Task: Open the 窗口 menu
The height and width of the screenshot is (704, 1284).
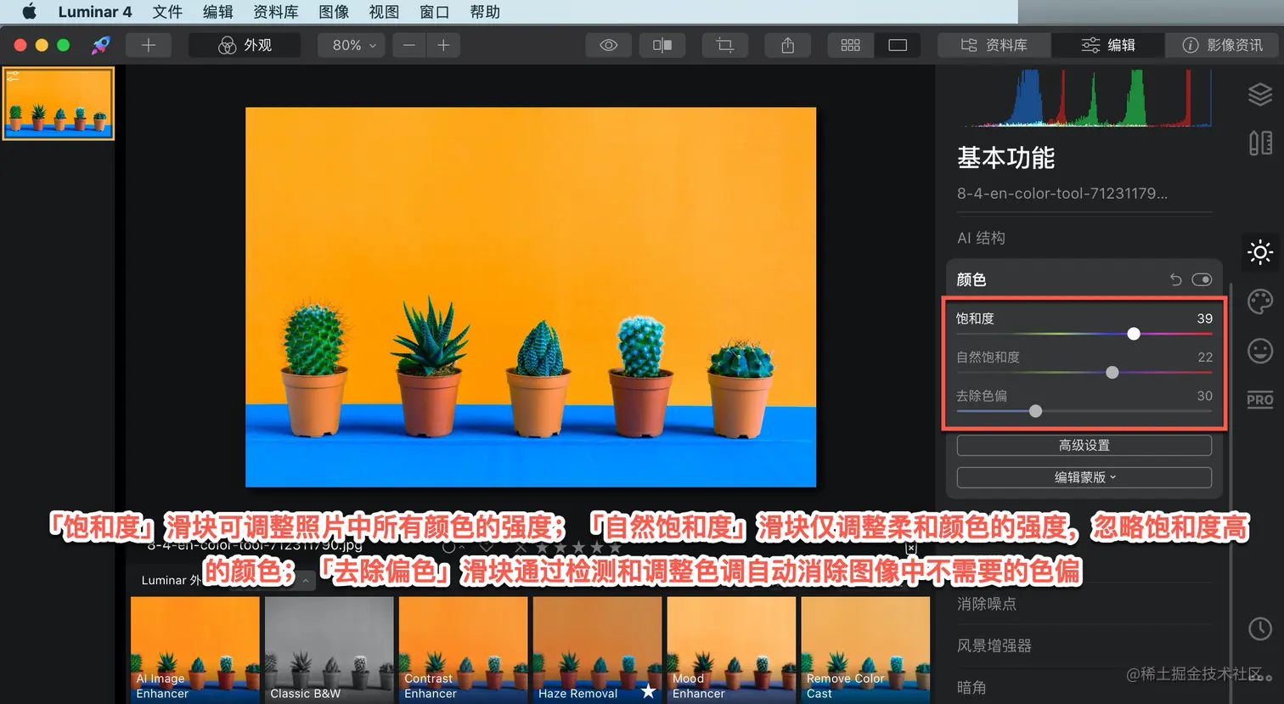Action: coord(434,12)
